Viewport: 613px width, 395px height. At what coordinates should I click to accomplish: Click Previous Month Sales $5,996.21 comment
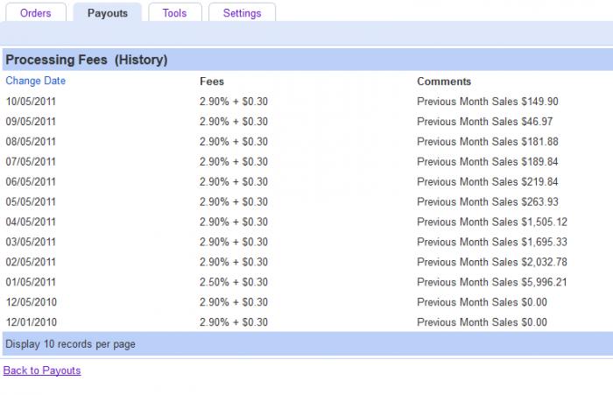(x=492, y=282)
